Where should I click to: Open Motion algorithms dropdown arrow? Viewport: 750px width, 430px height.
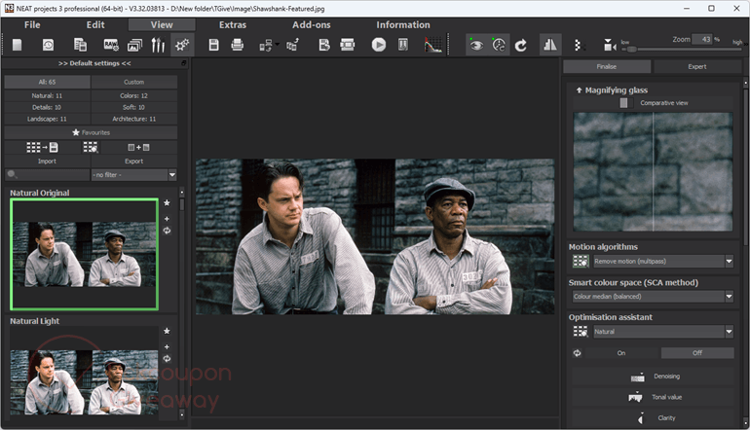729,262
